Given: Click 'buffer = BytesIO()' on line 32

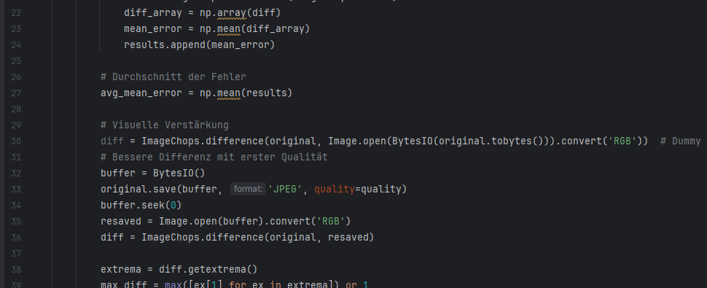Looking at the screenshot, I should pos(153,173).
